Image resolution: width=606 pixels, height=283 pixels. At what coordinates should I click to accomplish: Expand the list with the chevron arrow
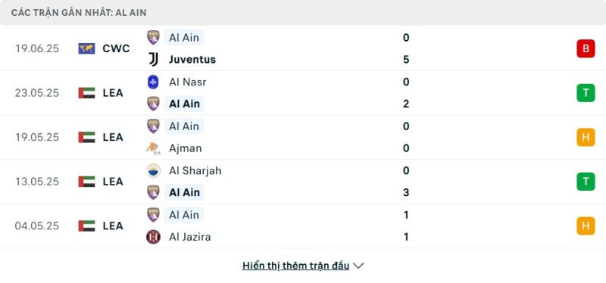pyautogui.click(x=358, y=266)
